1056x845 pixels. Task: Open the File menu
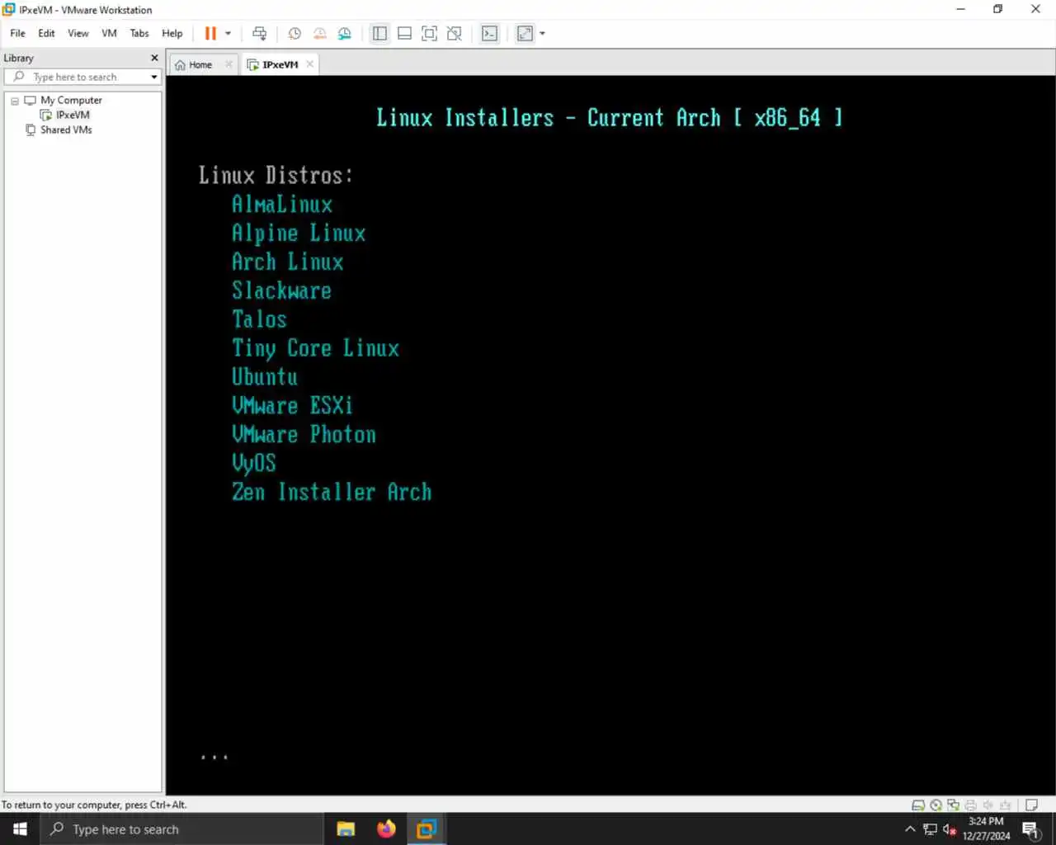(17, 33)
